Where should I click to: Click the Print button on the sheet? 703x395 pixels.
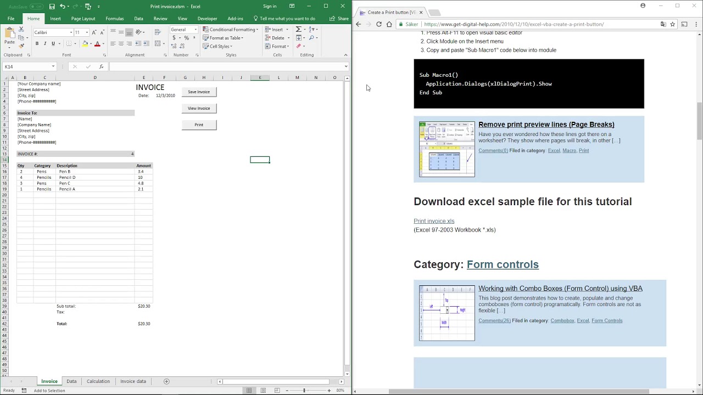199,125
